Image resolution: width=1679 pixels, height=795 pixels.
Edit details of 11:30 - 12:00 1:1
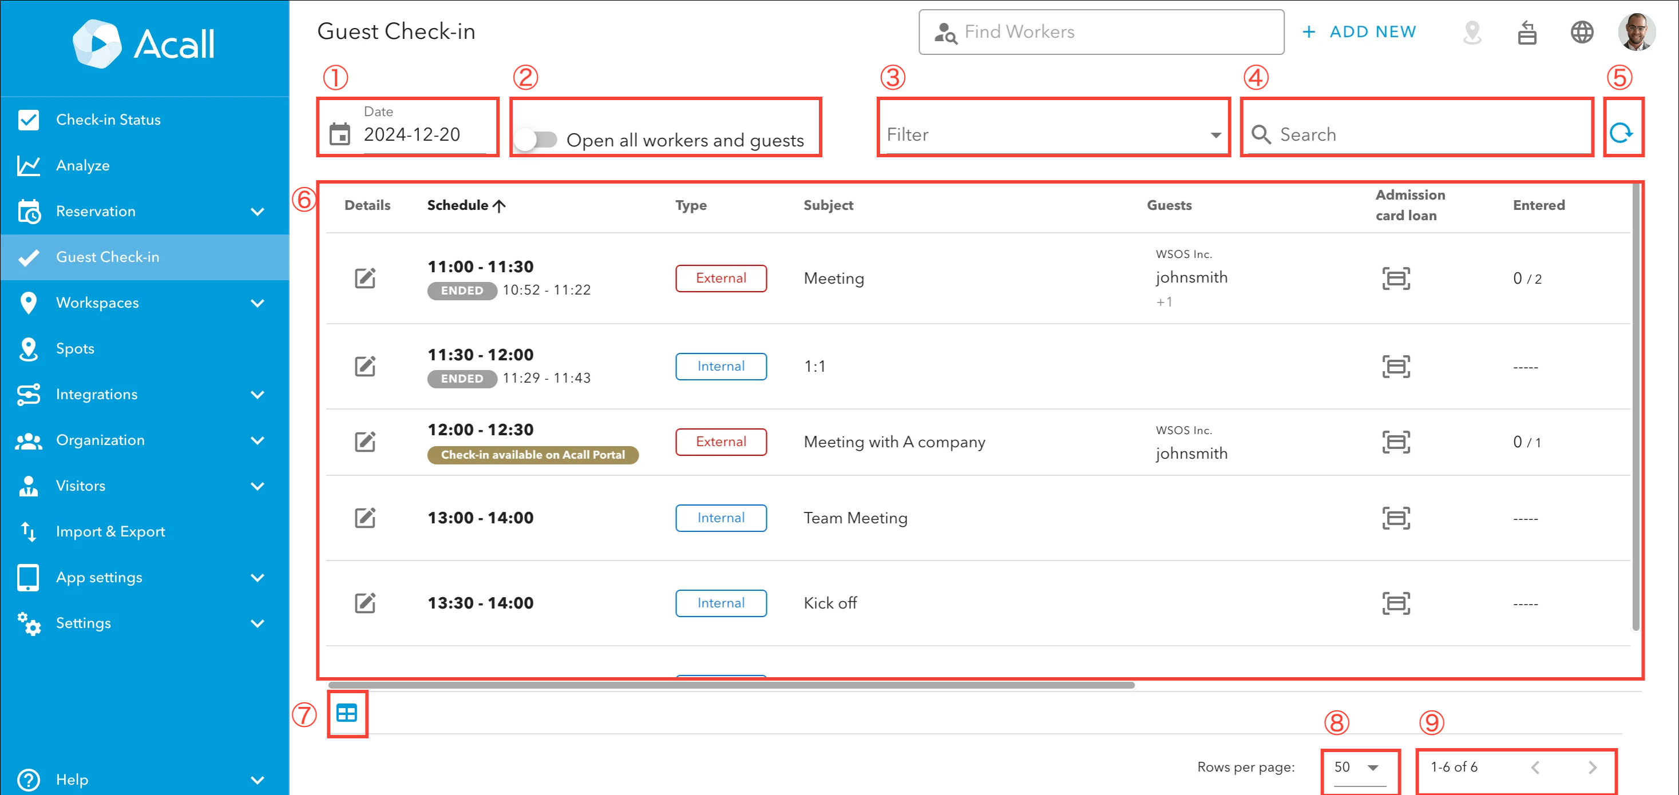tap(365, 366)
